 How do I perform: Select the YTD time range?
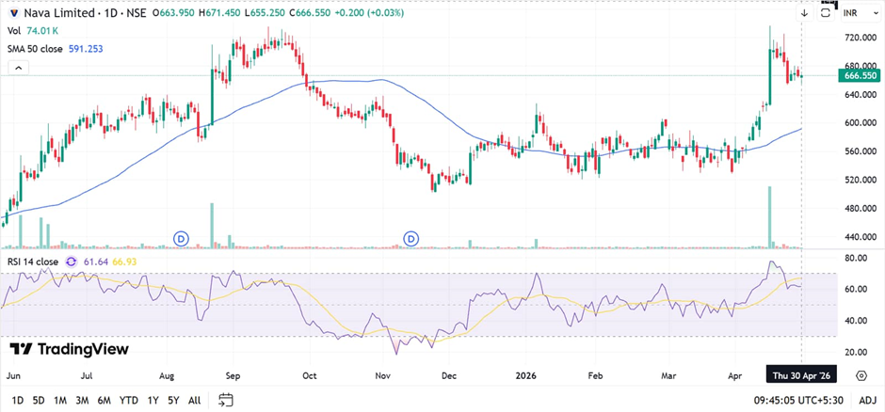(x=131, y=400)
